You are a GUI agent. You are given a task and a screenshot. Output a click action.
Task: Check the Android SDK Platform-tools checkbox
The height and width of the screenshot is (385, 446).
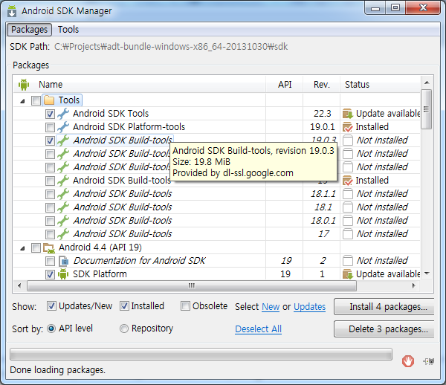click(x=50, y=127)
